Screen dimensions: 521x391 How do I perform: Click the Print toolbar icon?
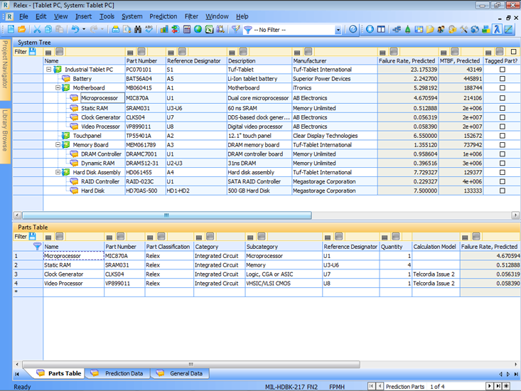(x=115, y=29)
